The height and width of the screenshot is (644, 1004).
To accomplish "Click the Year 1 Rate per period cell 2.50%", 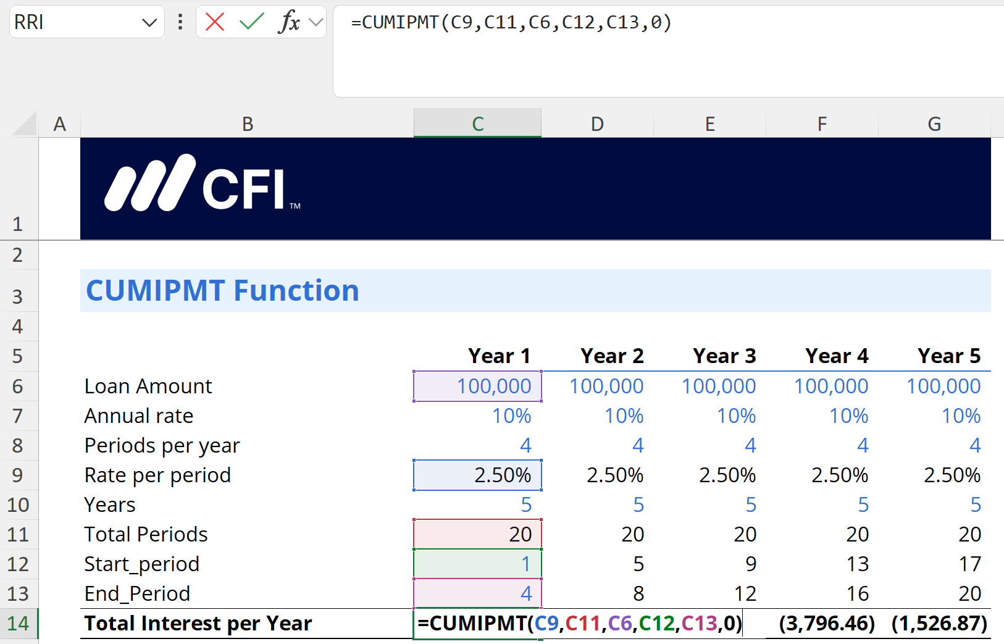I will 477,475.
